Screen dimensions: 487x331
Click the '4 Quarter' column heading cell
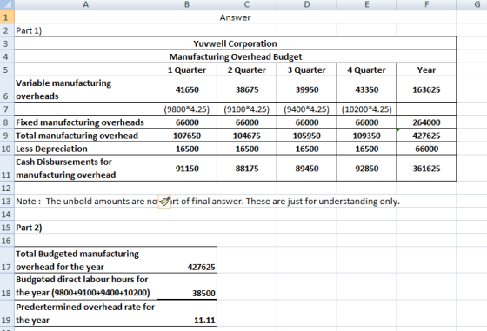pyautogui.click(x=366, y=70)
